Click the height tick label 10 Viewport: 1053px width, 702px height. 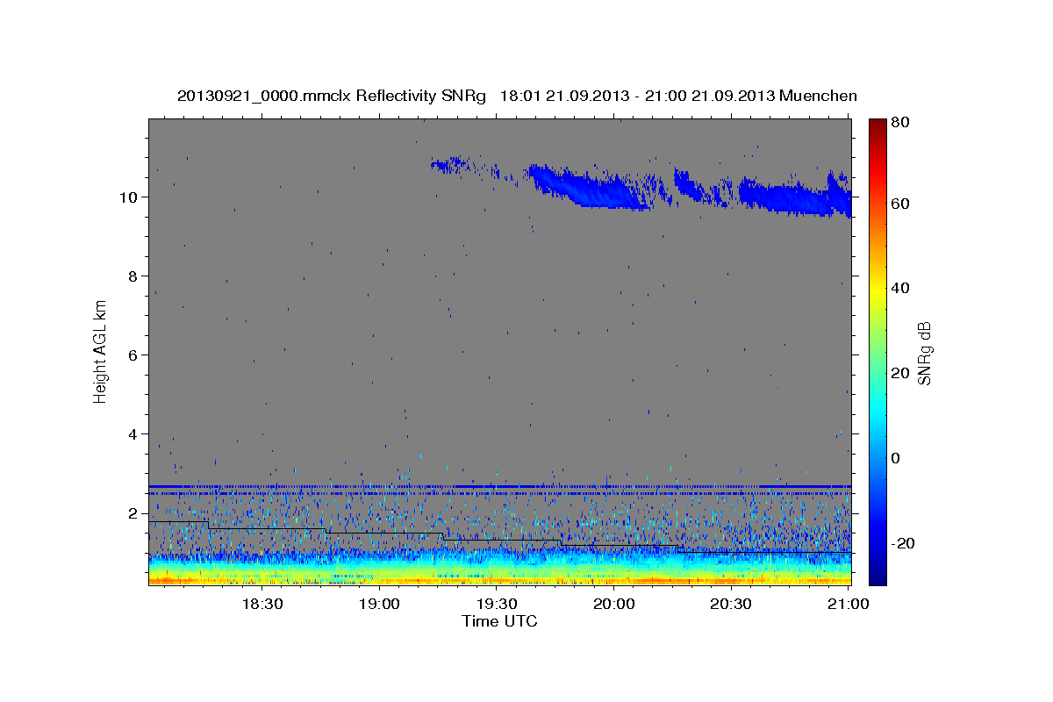(130, 197)
